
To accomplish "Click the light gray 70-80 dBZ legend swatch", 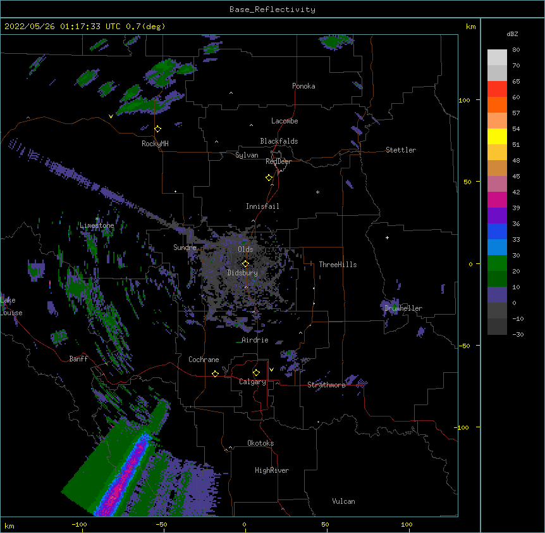I will pos(497,58).
